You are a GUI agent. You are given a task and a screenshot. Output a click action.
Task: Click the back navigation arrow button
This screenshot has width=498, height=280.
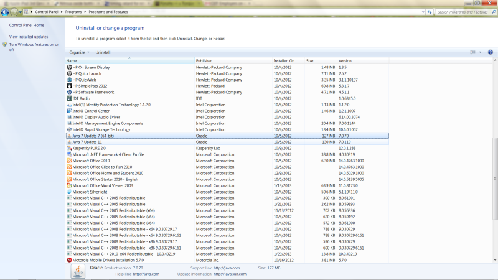8,12
